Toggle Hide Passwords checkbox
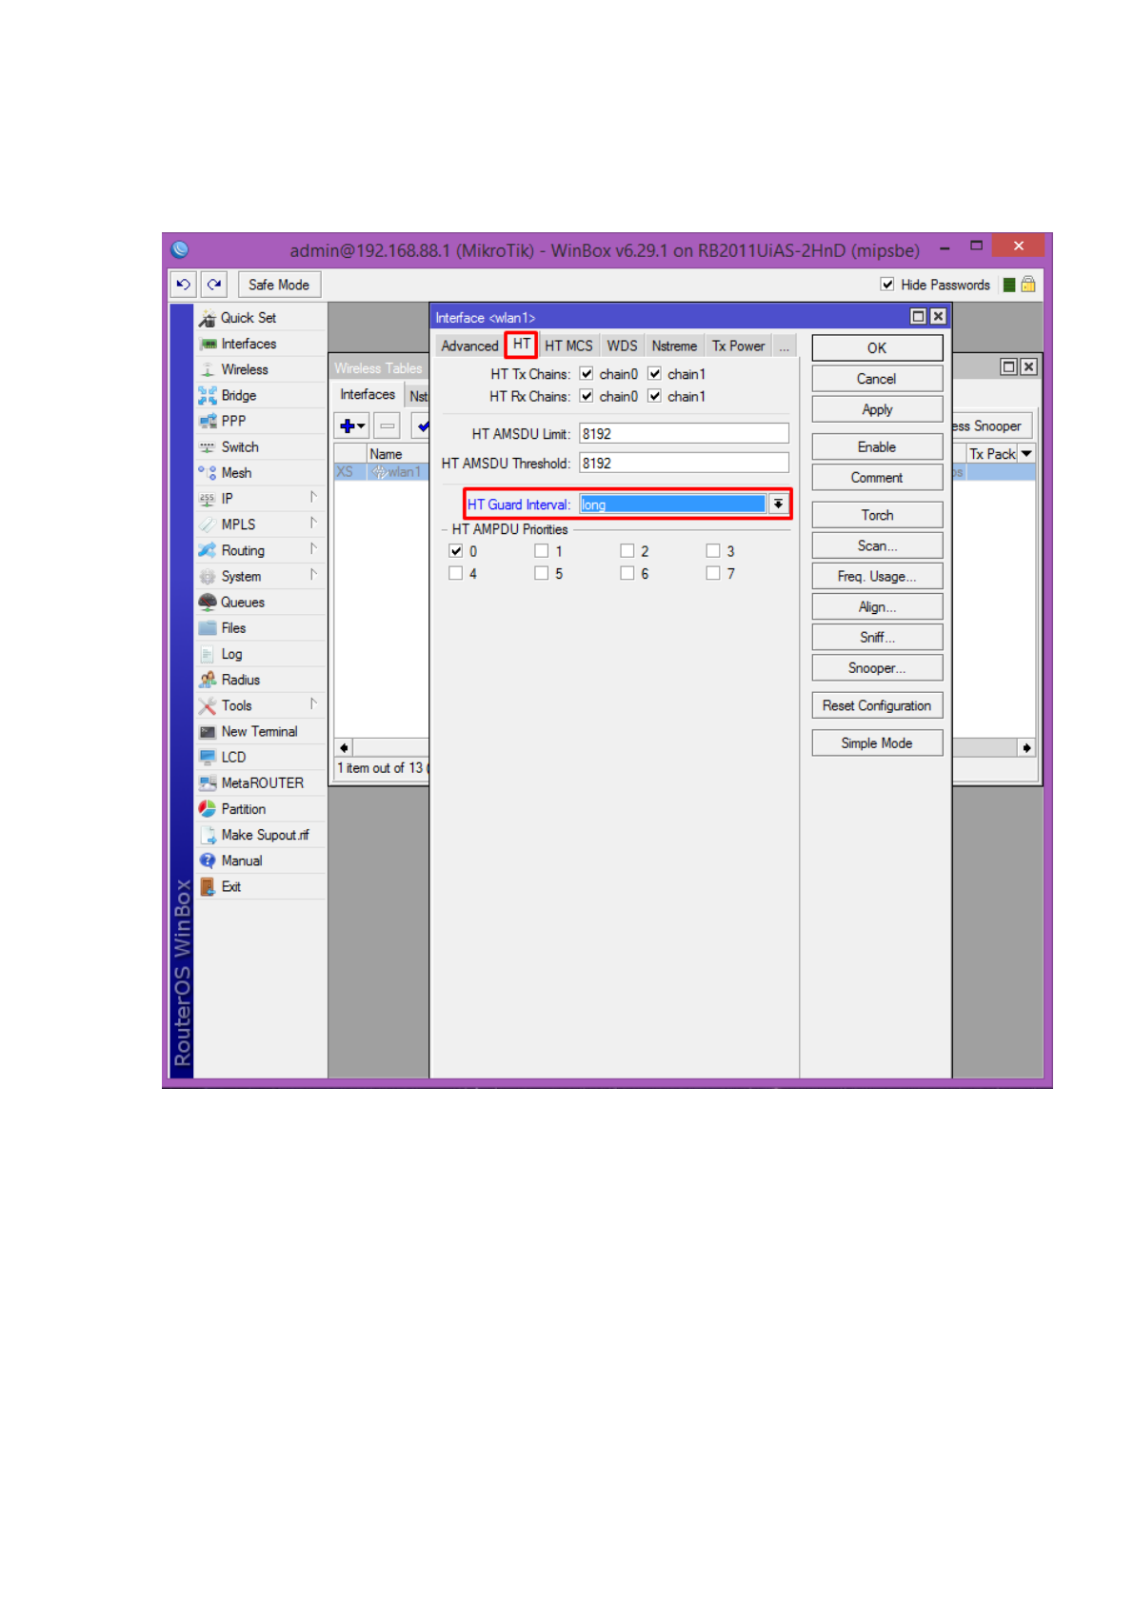Image resolution: width=1134 pixels, height=1603 pixels. (887, 284)
